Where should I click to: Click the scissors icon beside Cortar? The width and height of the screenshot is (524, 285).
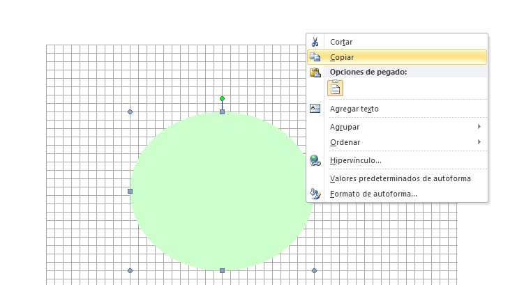pos(315,42)
